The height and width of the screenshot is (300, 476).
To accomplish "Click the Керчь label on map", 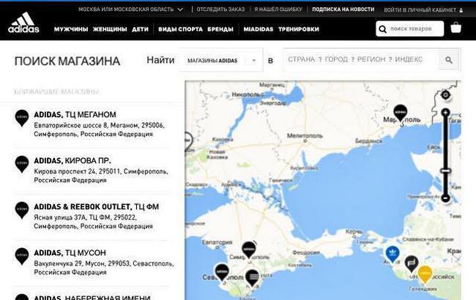I will [354, 232].
